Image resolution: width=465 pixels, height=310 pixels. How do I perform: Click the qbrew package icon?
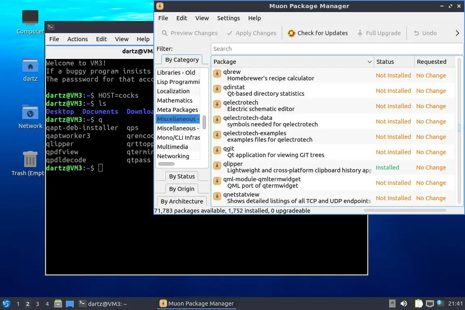(217, 73)
